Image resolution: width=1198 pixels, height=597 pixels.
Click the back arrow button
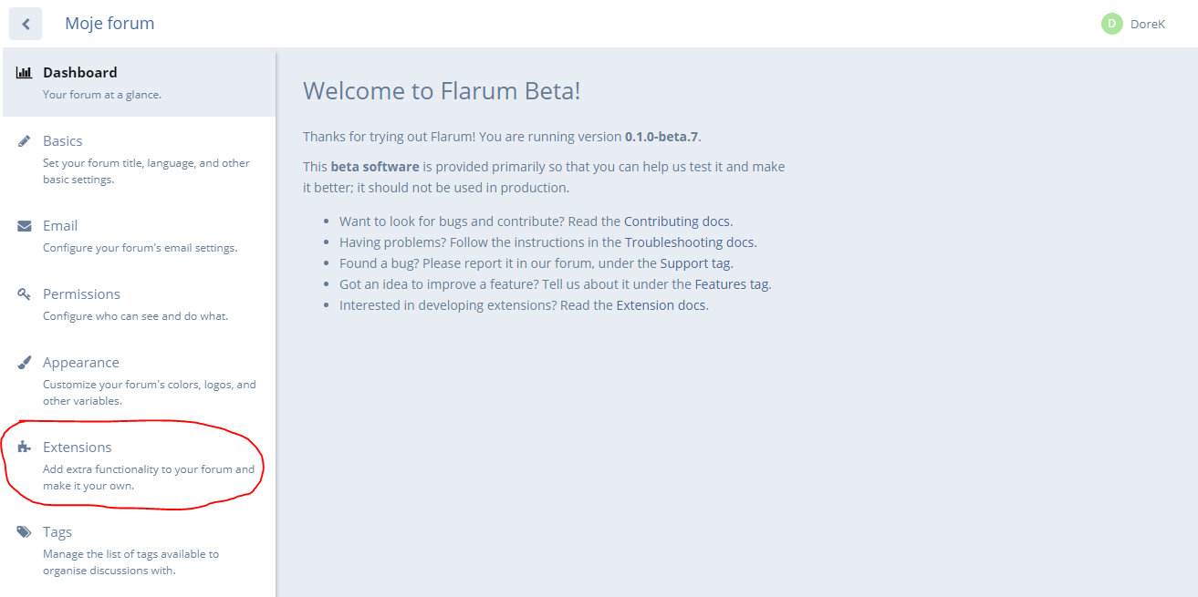tap(26, 25)
